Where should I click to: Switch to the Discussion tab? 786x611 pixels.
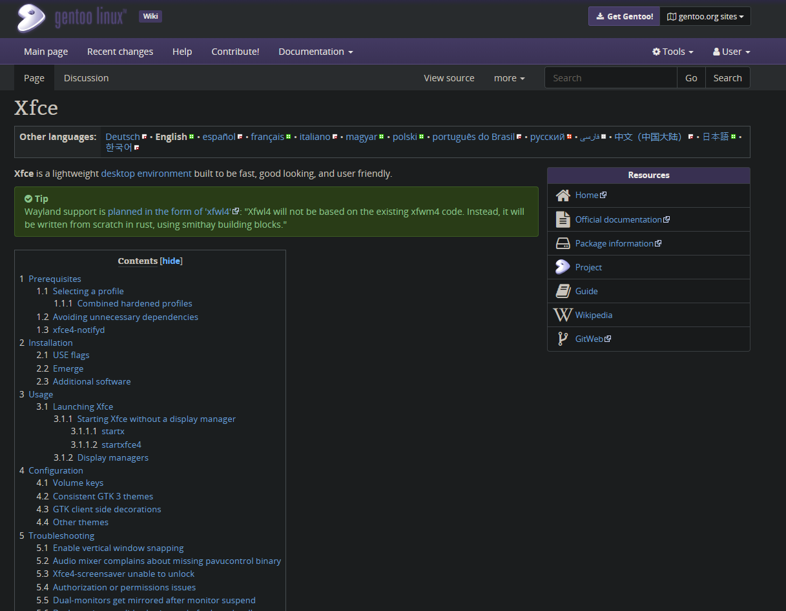[x=86, y=78]
